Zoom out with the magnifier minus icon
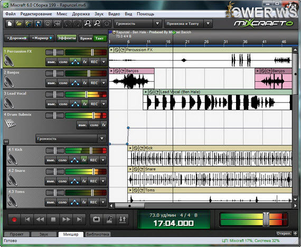The width and height of the screenshot is (301, 247). pyautogui.click(x=97, y=24)
